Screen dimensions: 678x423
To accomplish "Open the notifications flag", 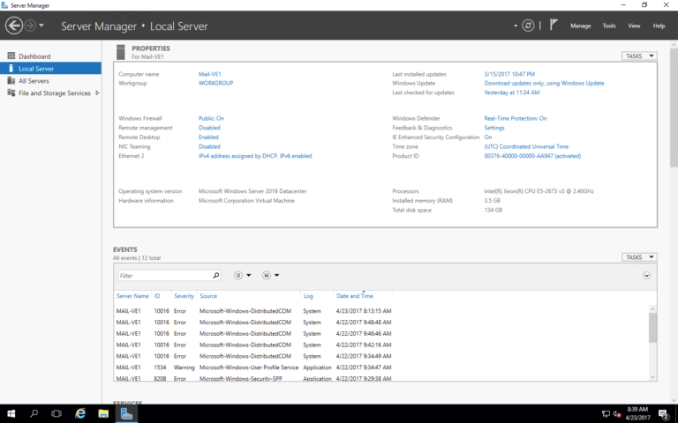I will pyautogui.click(x=554, y=25).
